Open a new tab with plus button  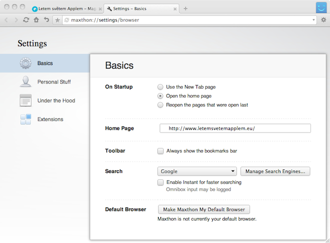pos(185,8)
